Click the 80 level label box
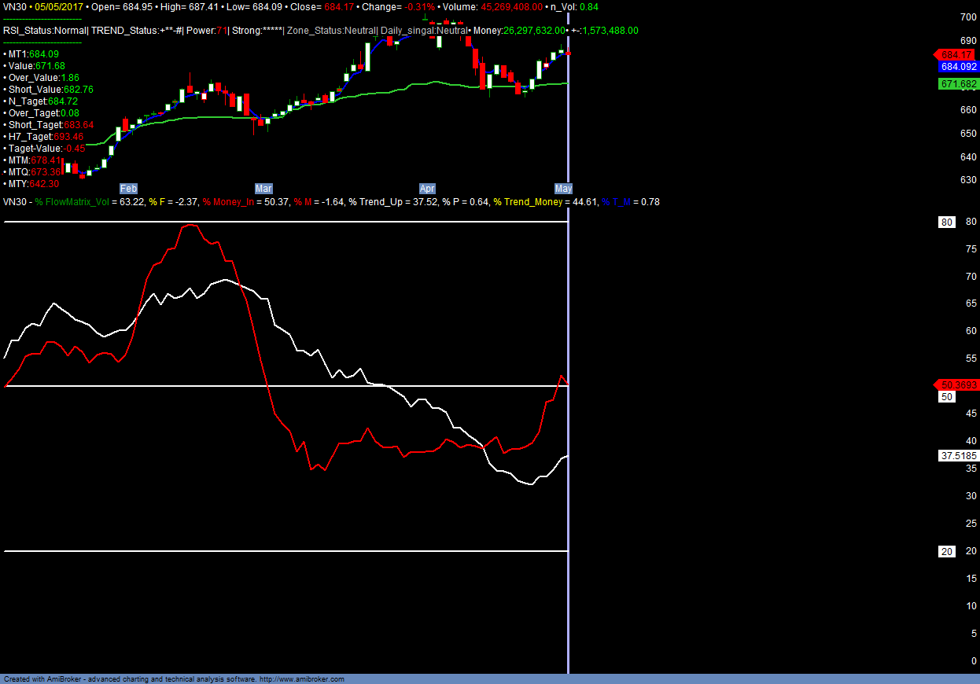 click(947, 222)
